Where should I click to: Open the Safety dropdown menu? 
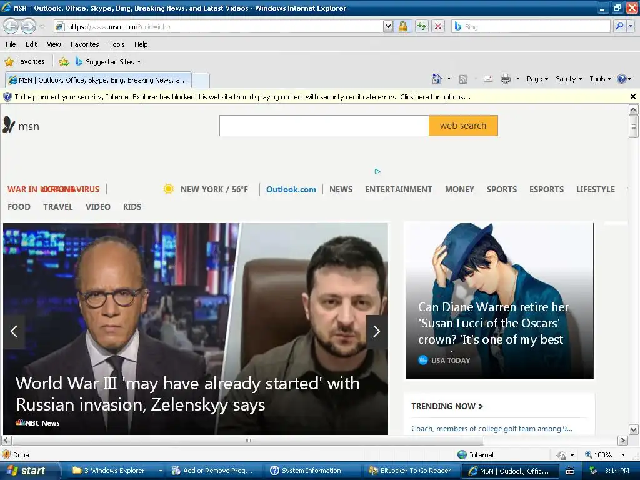pyautogui.click(x=569, y=79)
